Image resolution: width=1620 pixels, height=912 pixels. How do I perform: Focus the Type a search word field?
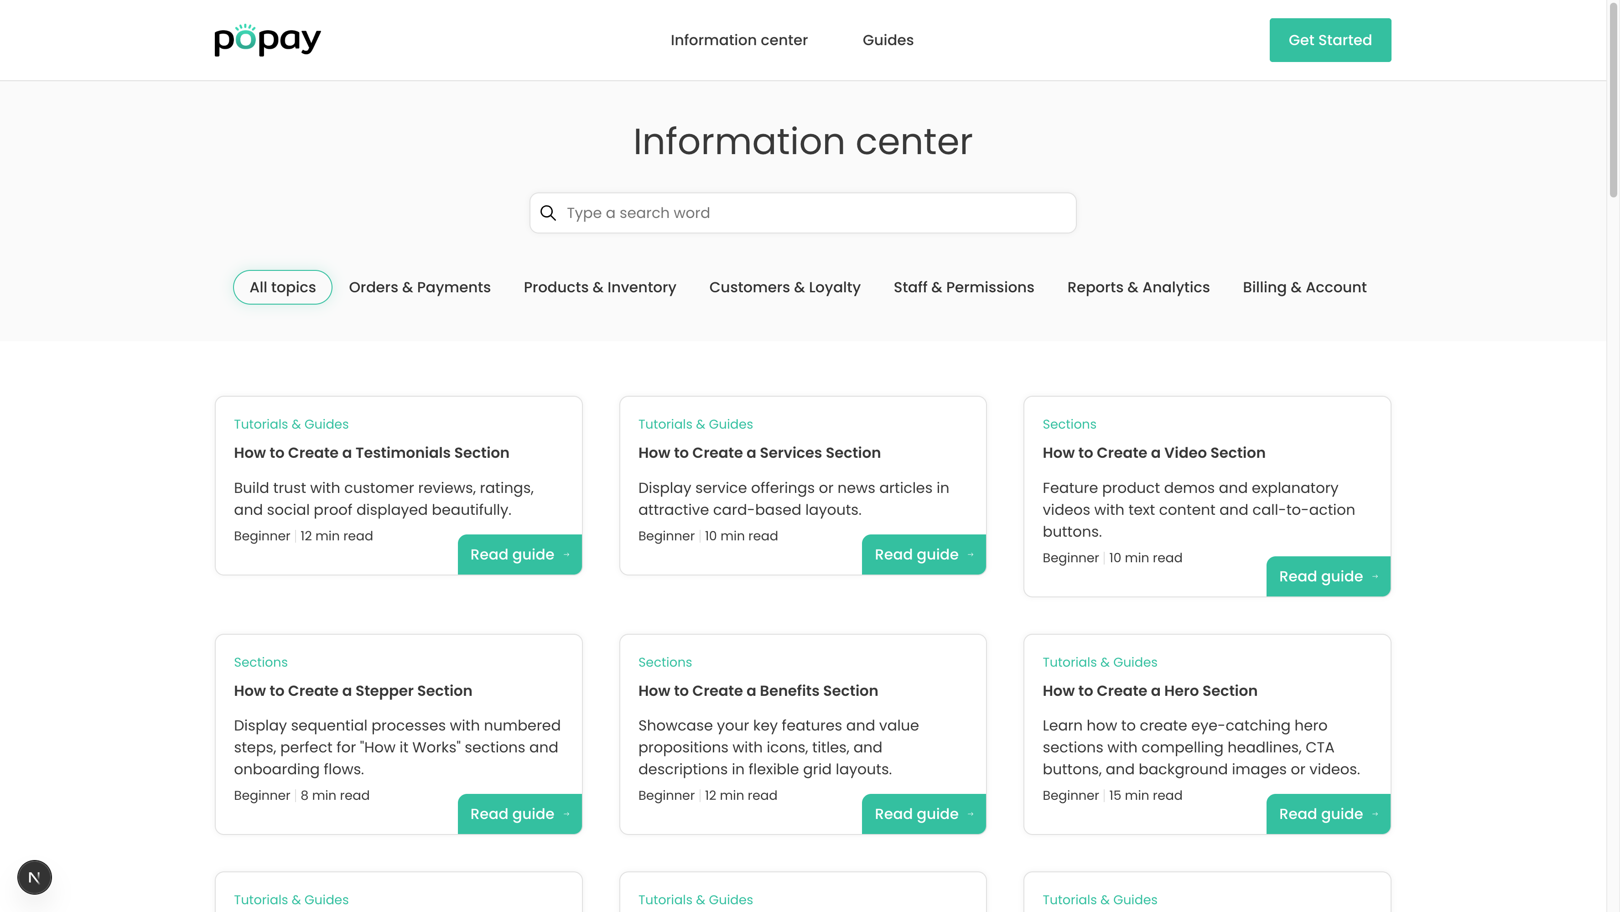[815, 213]
